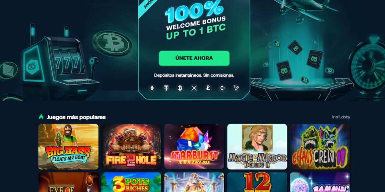Viewport: 385px width, 192px height.
Task: Click the Tether crypto icon
Action: click(x=166, y=88)
